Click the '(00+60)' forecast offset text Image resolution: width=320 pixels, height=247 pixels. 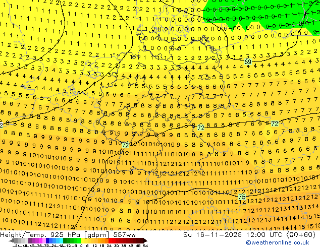click(301, 235)
